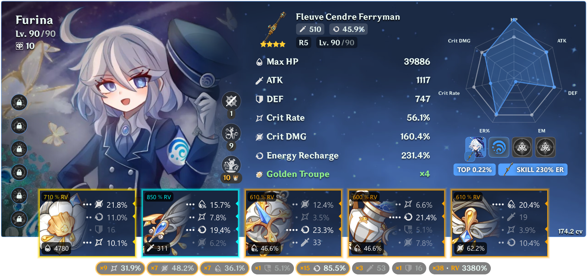Click the RV 3380% total summary pill
The width and height of the screenshot is (587, 277).
click(x=460, y=268)
